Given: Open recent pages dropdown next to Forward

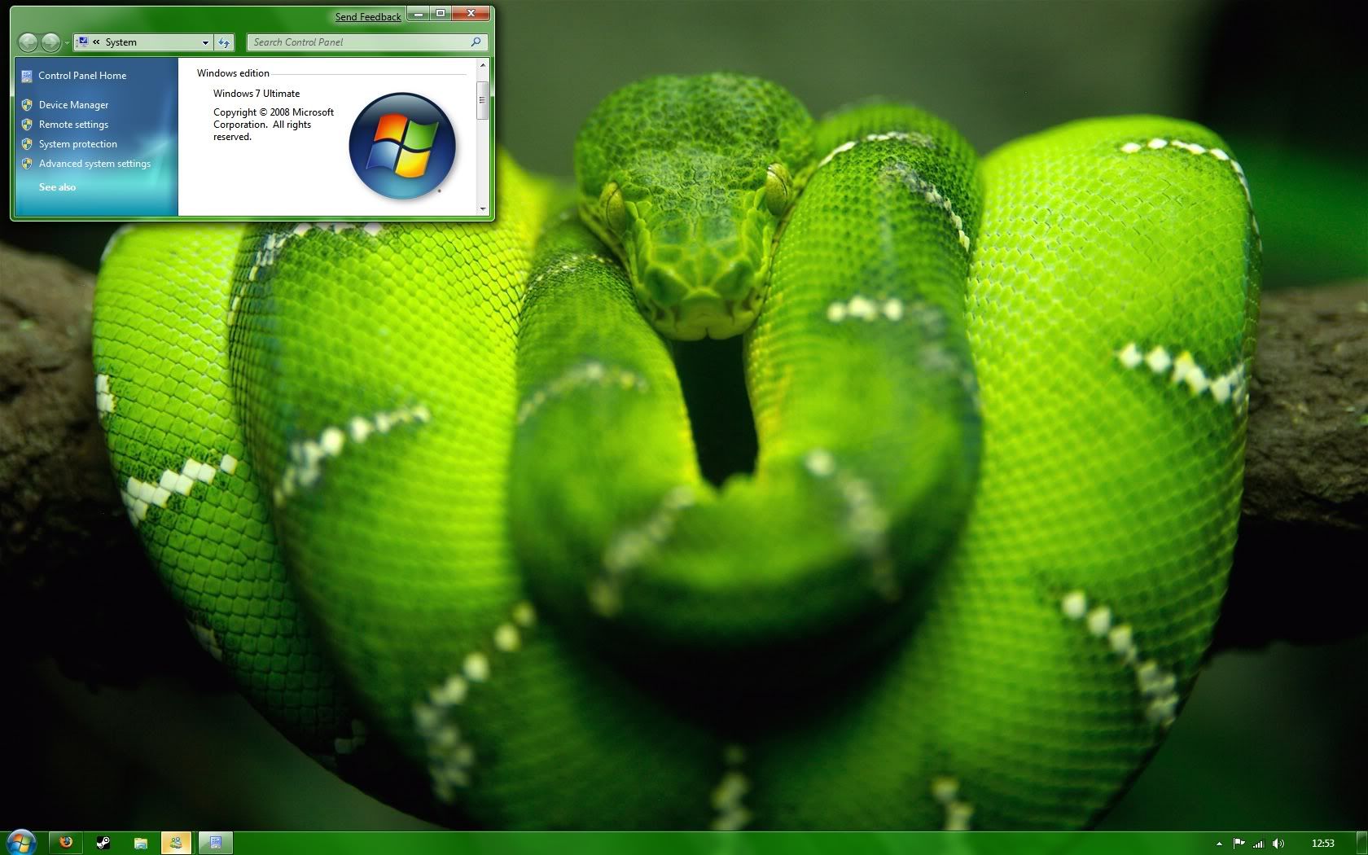Looking at the screenshot, I should [x=67, y=42].
